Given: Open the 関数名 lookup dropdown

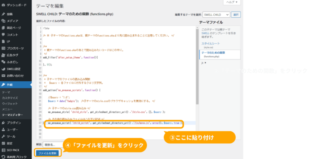Looking at the screenshot, I should click(x=53, y=145).
